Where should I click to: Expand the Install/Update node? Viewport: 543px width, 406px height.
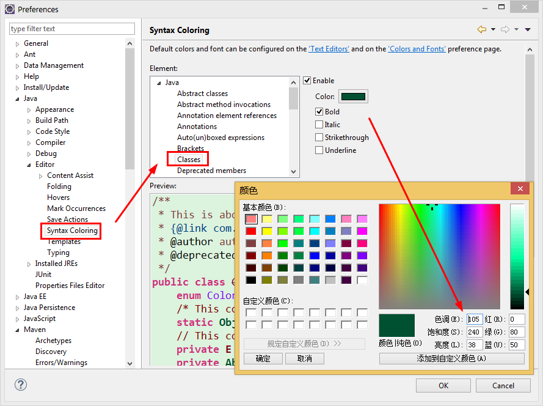pos(17,88)
